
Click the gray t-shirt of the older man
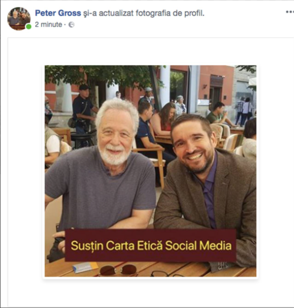(102, 193)
